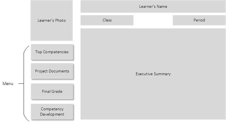Click the Learner's Name text
226x122 pixels.
153,6
